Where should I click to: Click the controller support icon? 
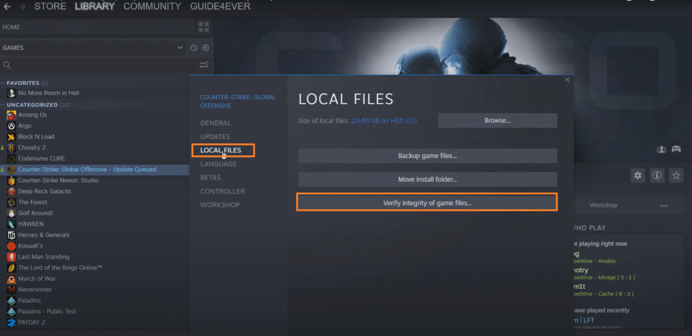[675, 149]
